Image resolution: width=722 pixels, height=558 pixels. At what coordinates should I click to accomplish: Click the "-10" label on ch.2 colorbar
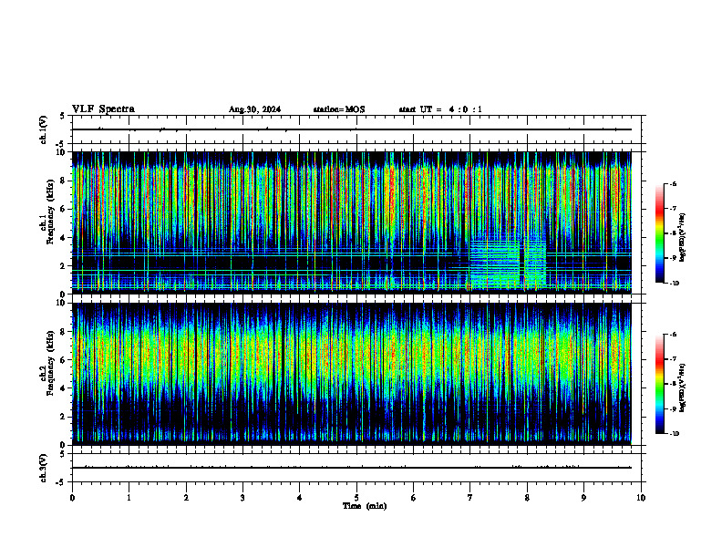click(674, 434)
